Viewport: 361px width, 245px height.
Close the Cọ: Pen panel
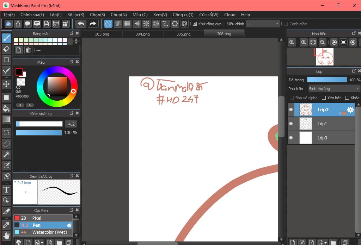[x=77, y=210]
